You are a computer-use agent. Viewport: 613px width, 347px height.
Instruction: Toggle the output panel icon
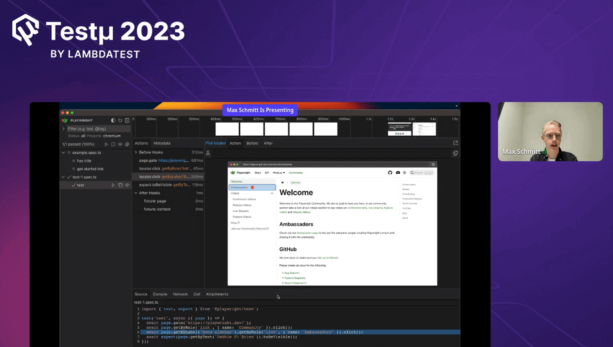tap(127, 120)
